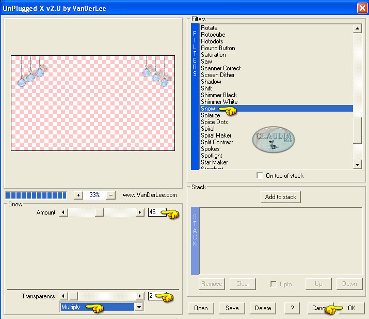Confirm with the OK button
Screen dimensions: 369x319
(x=351, y=308)
